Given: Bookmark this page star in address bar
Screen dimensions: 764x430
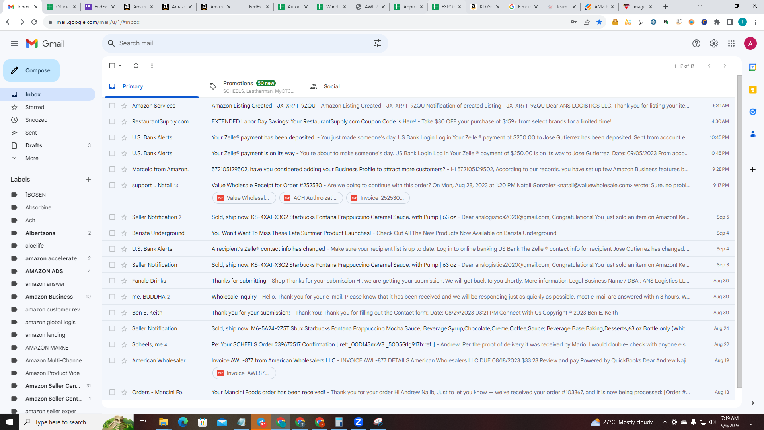Looking at the screenshot, I should click(599, 22).
